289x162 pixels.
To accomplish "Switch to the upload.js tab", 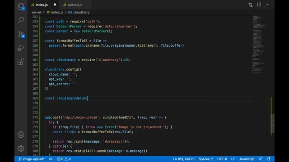I will point(75,5).
